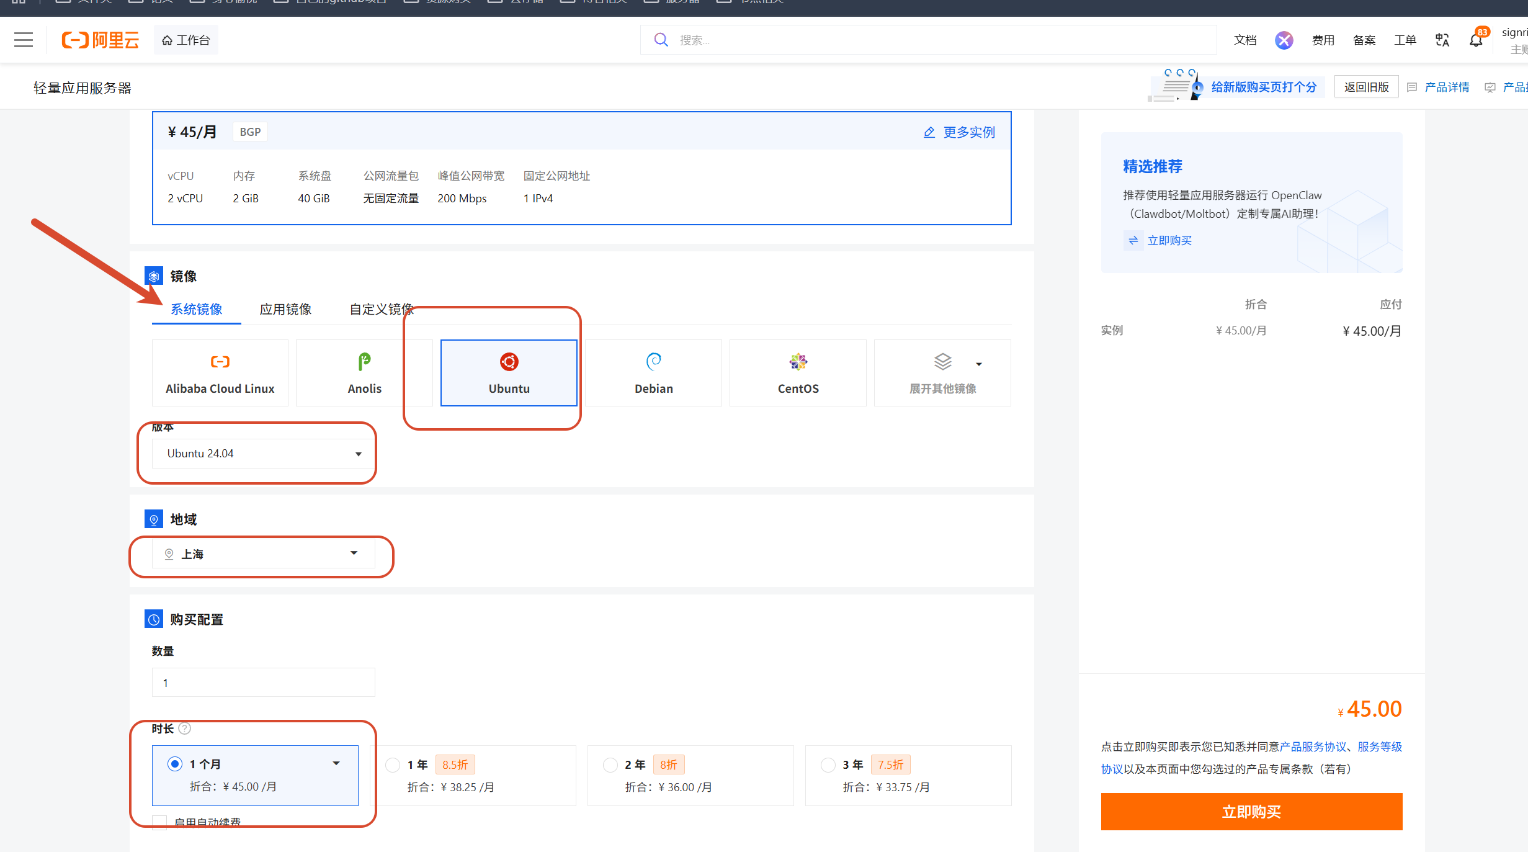The height and width of the screenshot is (852, 1528).
Task: Open the 产品服务协议 link
Action: (1313, 747)
